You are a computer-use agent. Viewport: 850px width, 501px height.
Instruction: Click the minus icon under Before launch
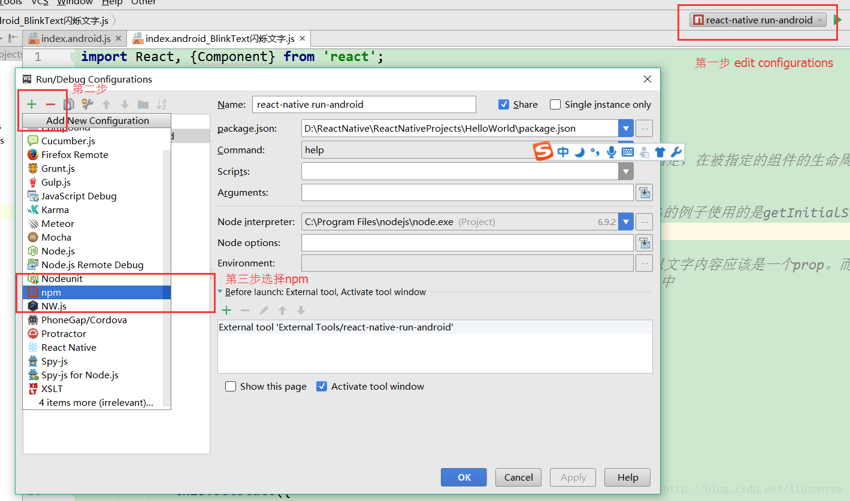(x=245, y=310)
